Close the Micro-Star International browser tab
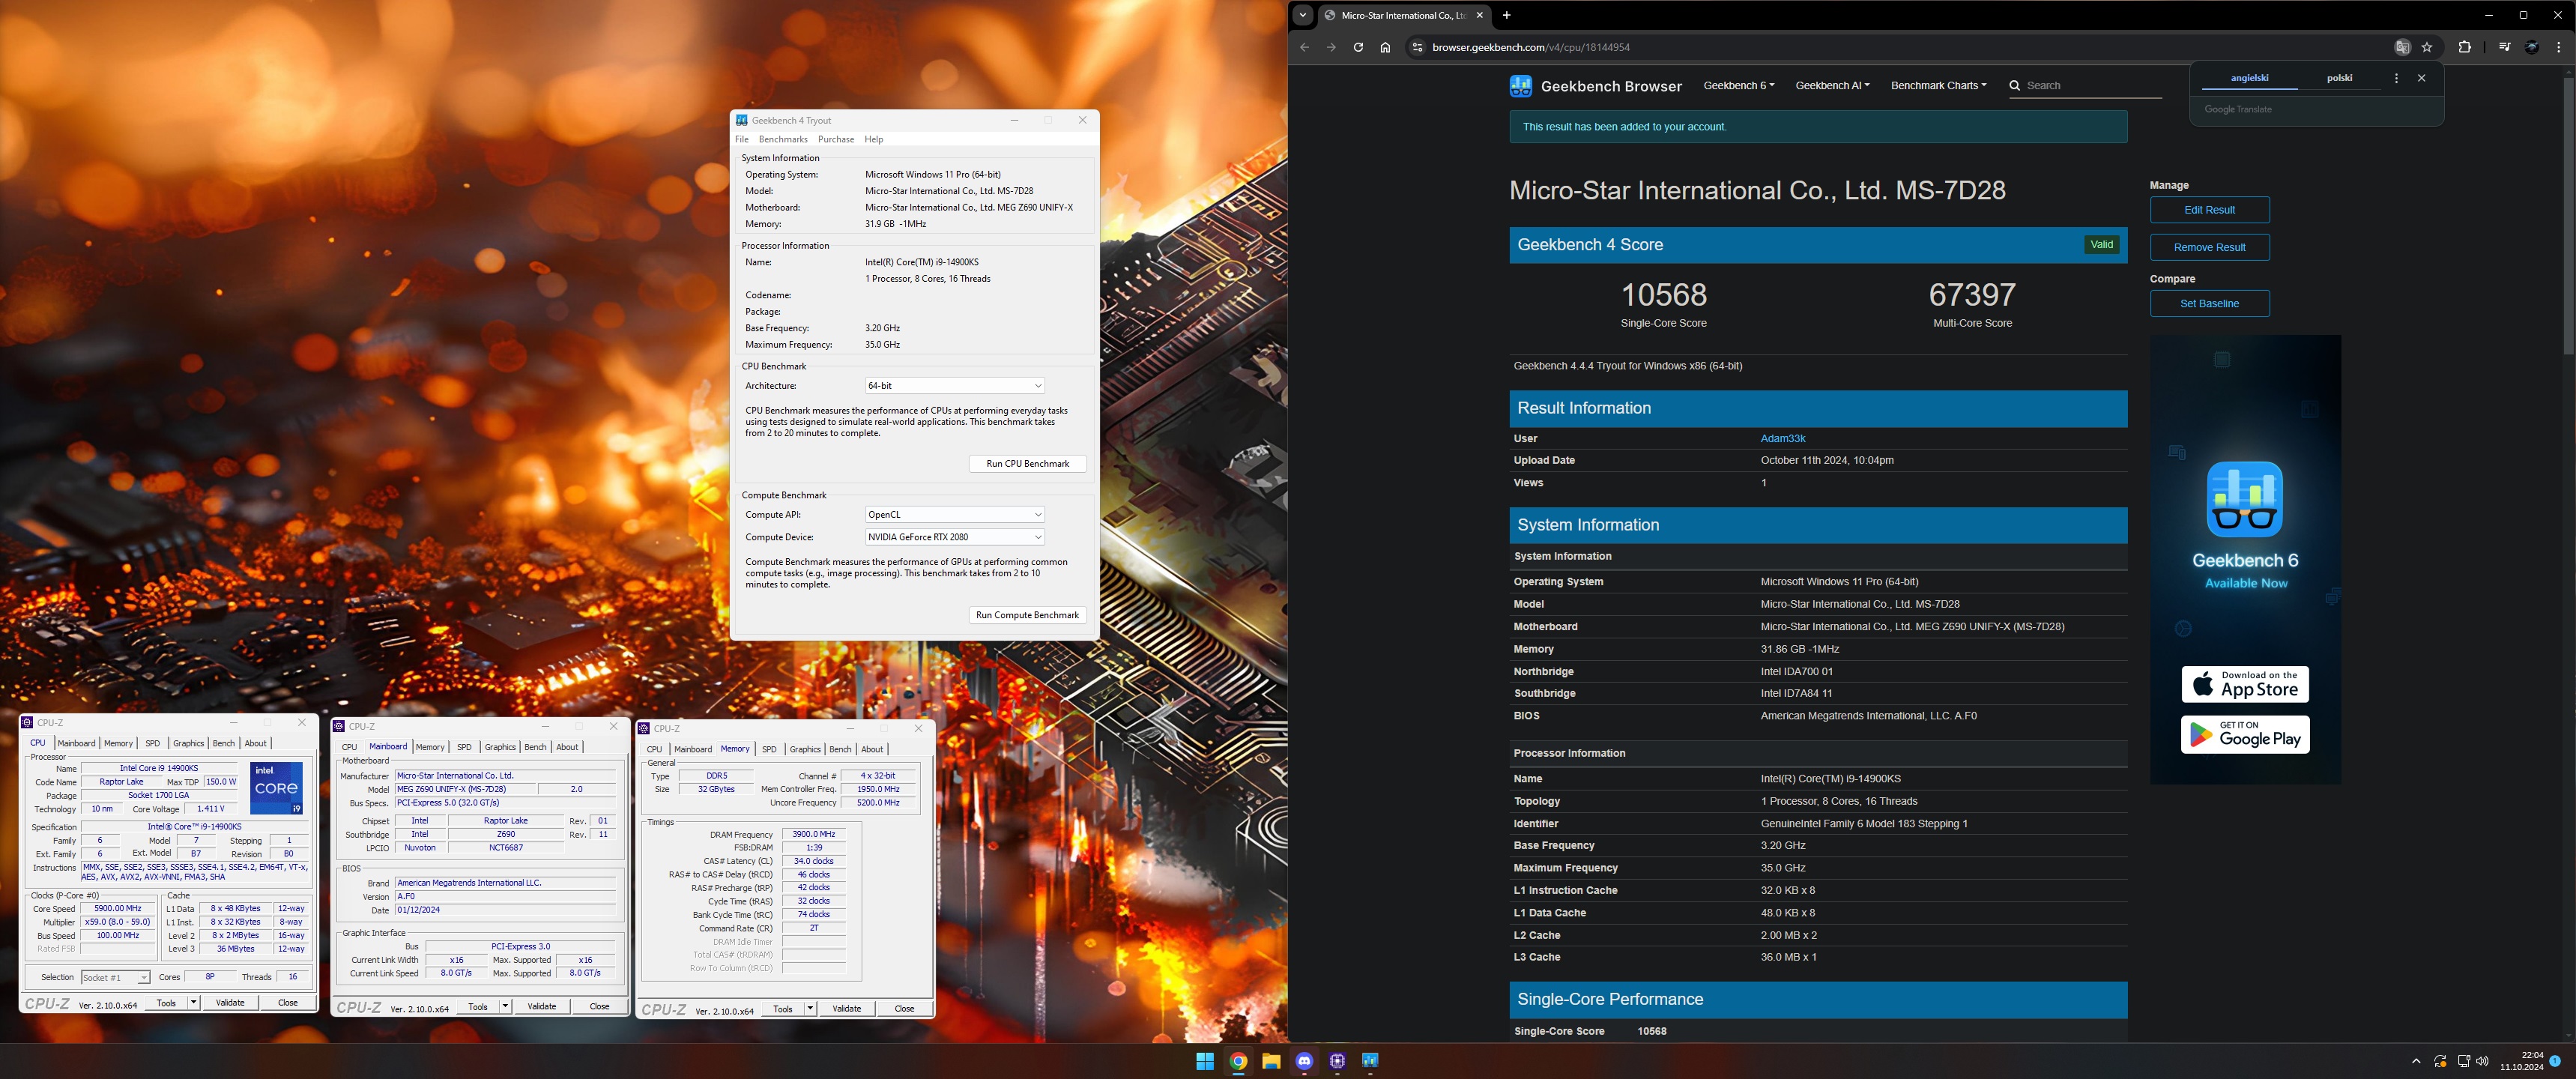The width and height of the screenshot is (2576, 1079). 1480,15
